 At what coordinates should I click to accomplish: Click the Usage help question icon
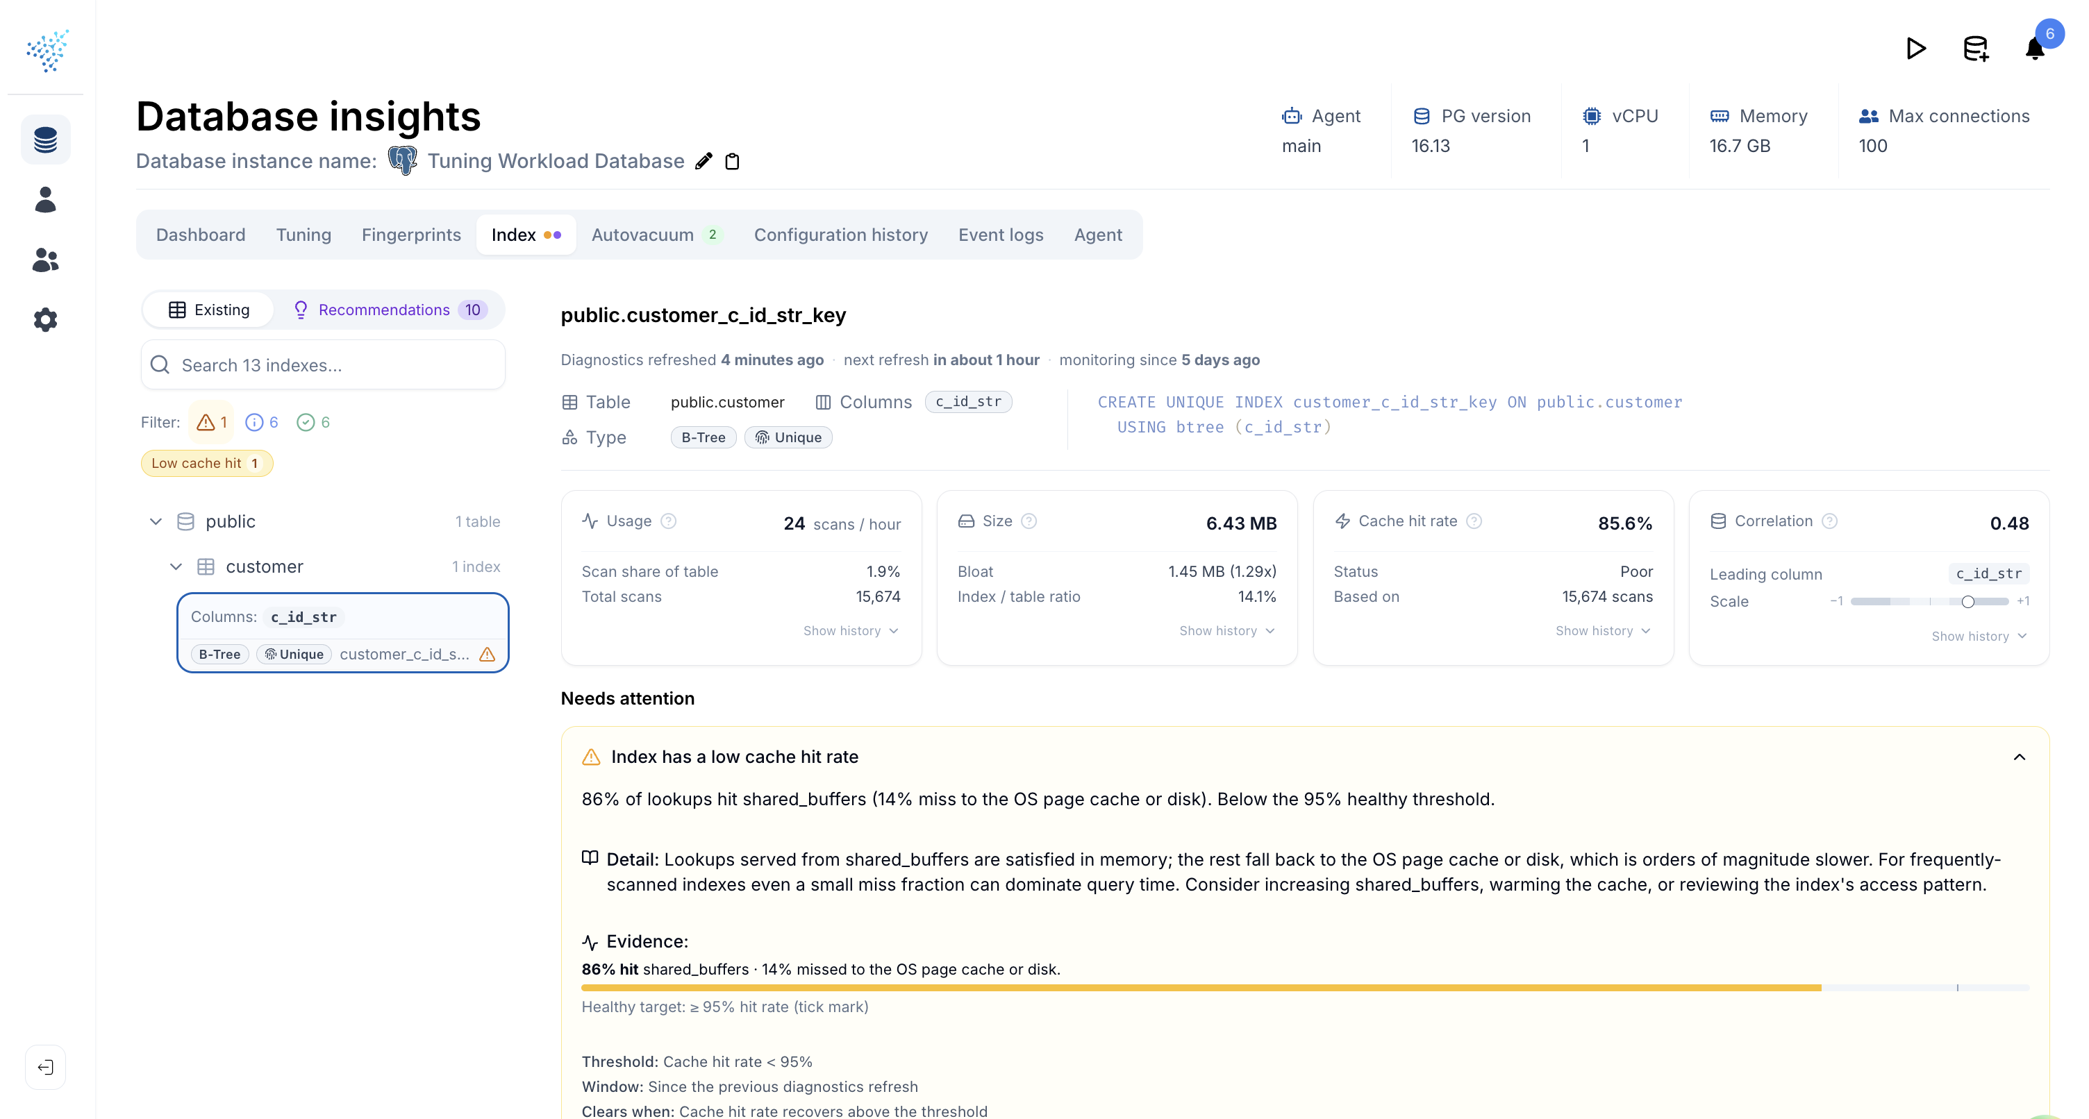pyautogui.click(x=668, y=521)
